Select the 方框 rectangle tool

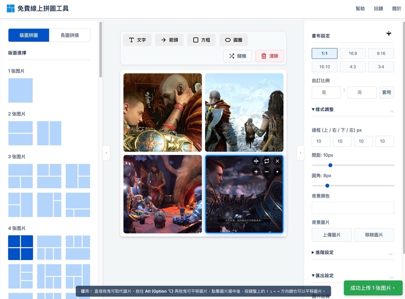(x=202, y=40)
